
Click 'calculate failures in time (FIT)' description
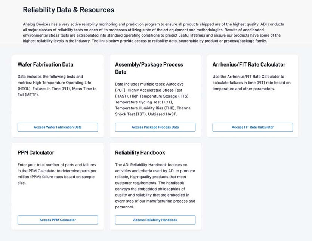pyautogui.click(x=251, y=83)
